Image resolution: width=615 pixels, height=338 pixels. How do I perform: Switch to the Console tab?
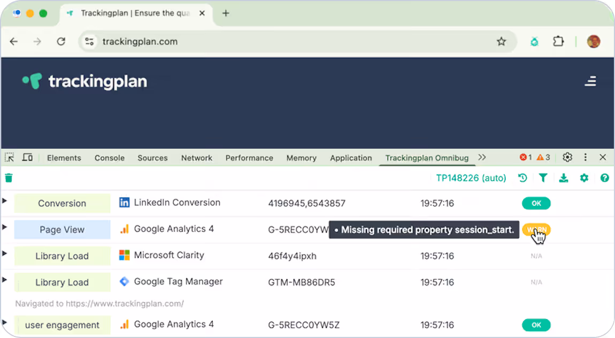(110, 158)
